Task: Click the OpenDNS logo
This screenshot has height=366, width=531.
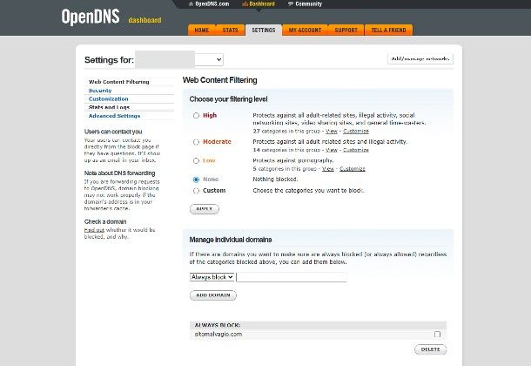Action: (90, 17)
